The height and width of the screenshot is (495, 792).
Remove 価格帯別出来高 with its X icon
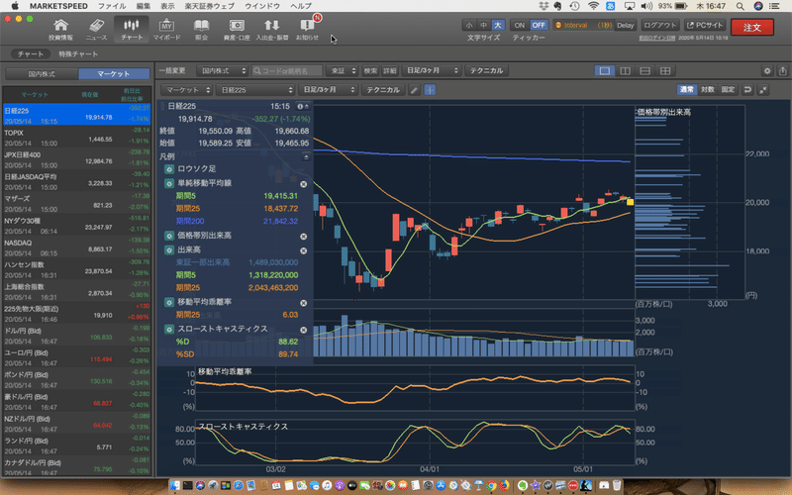304,237
